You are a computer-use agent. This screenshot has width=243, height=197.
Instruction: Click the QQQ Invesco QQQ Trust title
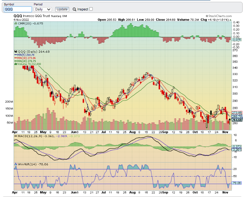pos(40,16)
